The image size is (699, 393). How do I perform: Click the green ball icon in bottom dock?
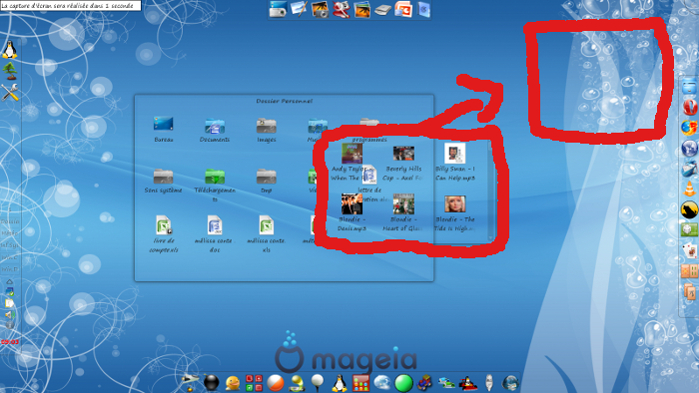pos(403,383)
